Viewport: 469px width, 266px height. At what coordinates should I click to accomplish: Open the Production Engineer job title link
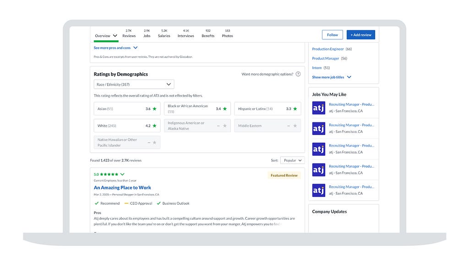(328, 49)
